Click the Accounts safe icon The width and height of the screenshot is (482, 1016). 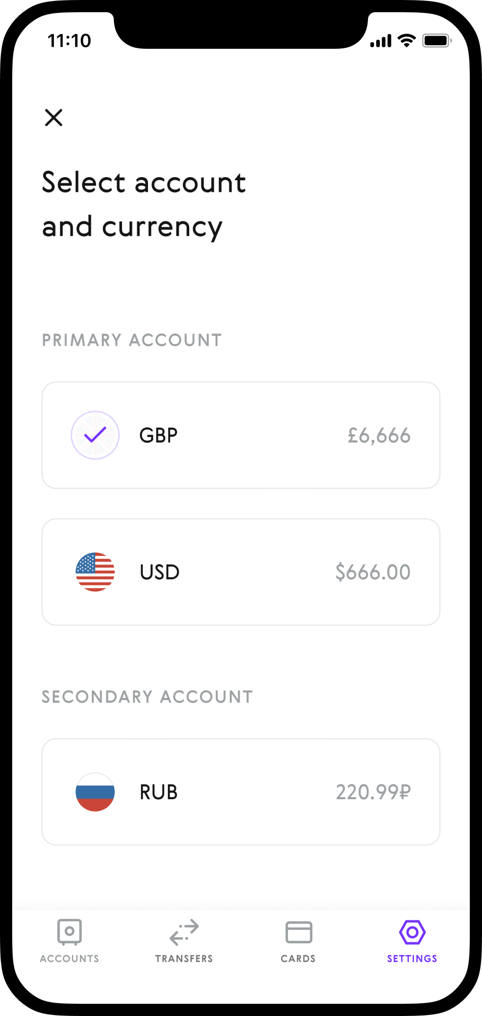70,932
